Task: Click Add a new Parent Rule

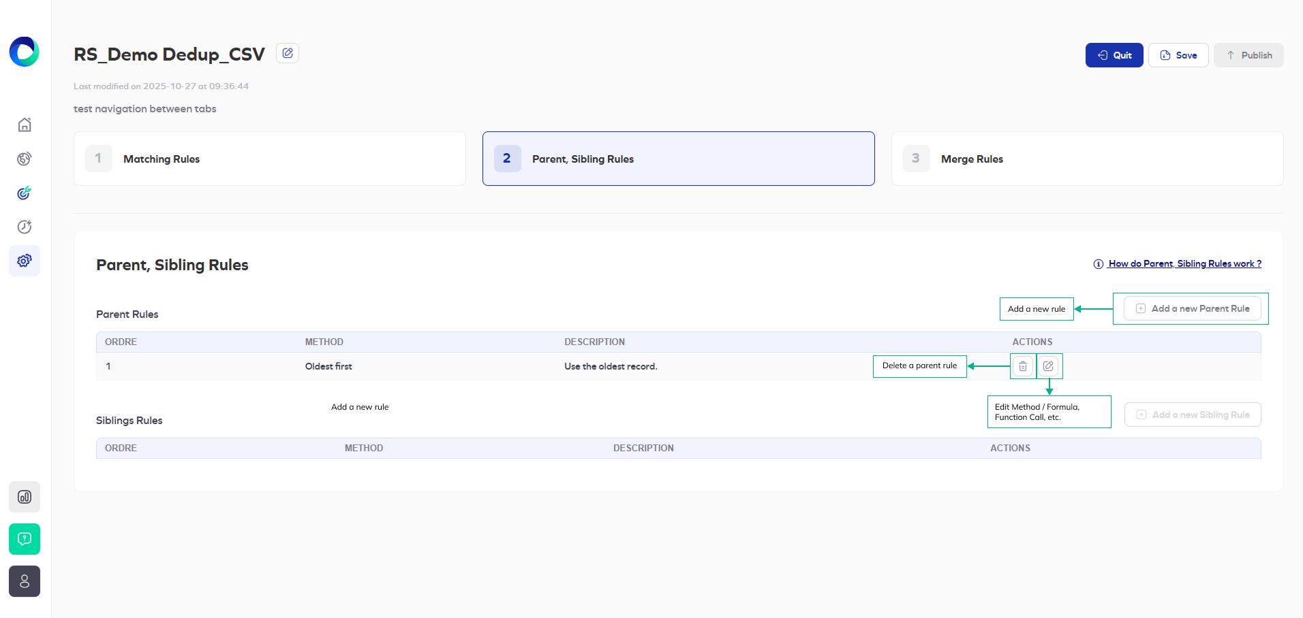Action: click(x=1193, y=308)
